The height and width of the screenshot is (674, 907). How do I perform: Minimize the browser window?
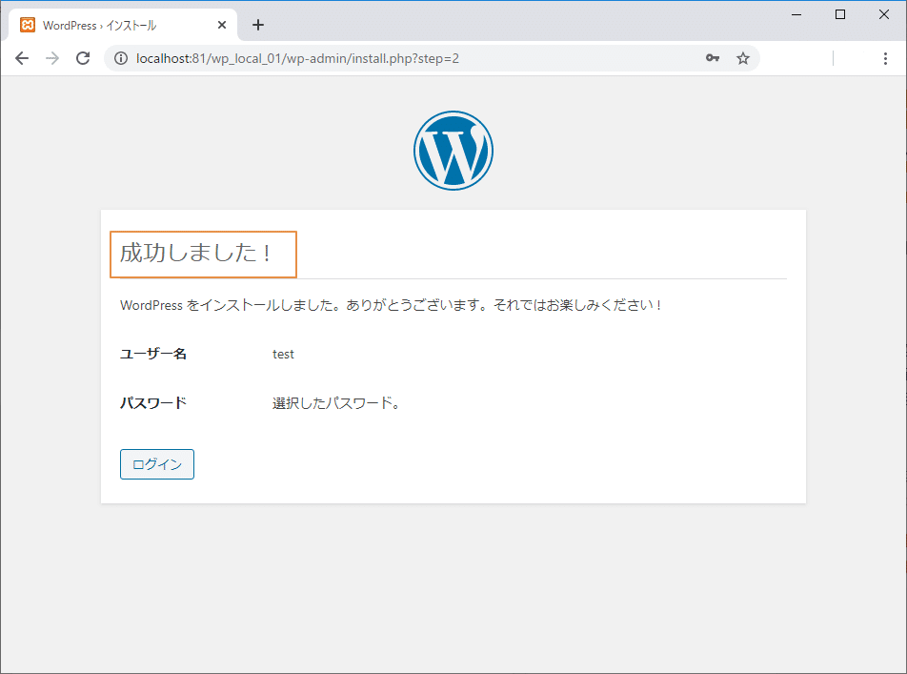[x=796, y=14]
